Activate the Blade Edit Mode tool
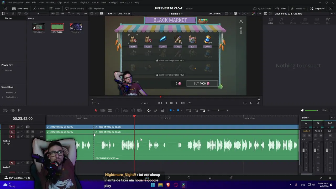Viewport: 336px width, 189px height. click(x=110, y=111)
